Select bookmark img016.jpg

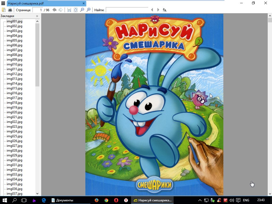point(14,93)
